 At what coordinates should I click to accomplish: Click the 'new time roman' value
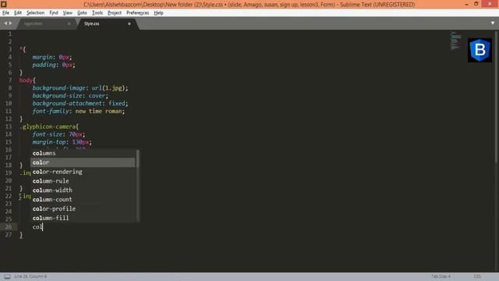tap(99, 111)
